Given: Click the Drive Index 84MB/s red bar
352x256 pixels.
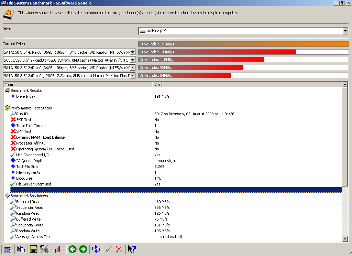Looking at the screenshot, I should click(x=184, y=75).
